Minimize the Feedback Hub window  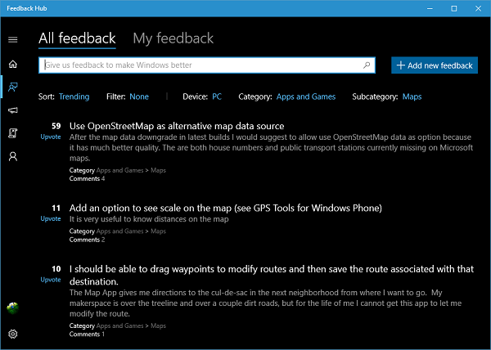click(x=430, y=8)
